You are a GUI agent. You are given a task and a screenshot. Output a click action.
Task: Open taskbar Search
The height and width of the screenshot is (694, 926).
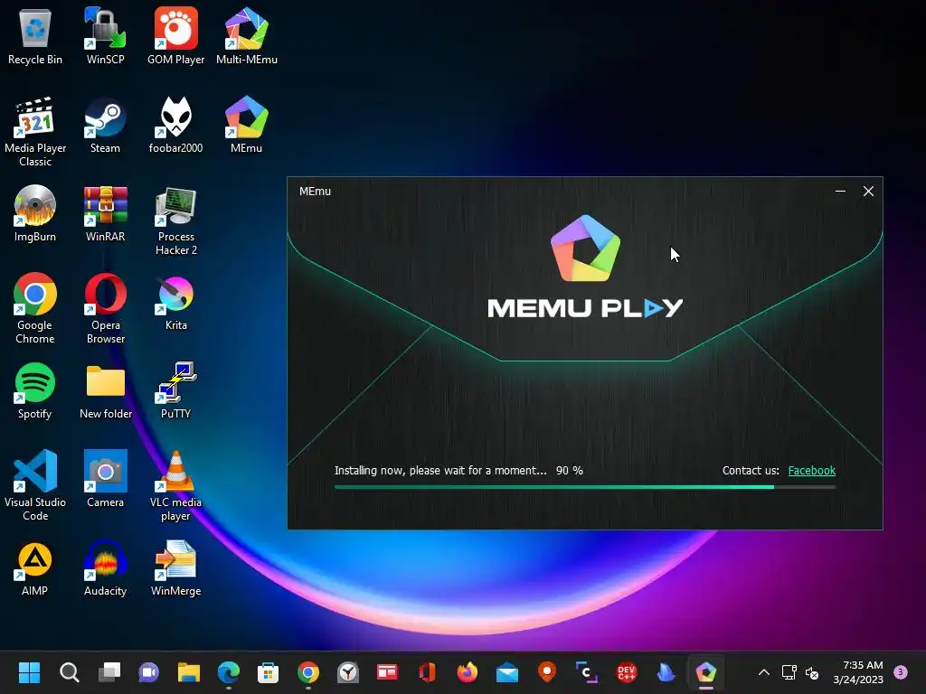[69, 672]
